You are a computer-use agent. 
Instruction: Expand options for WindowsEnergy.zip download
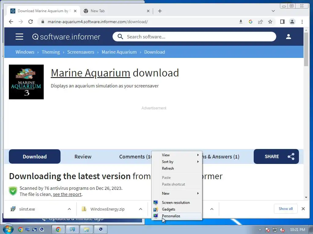141,209
